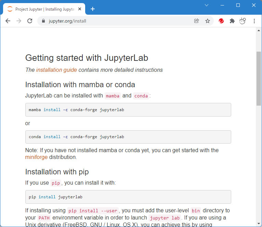Screen dimensions: 262x227
Task: Click the address bar showing jupyter.org/install
Action: pyautogui.click(x=116, y=21)
